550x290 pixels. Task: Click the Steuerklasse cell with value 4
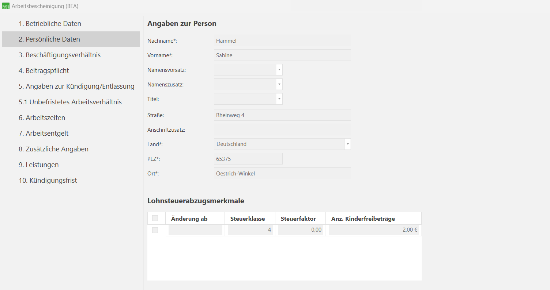click(250, 230)
